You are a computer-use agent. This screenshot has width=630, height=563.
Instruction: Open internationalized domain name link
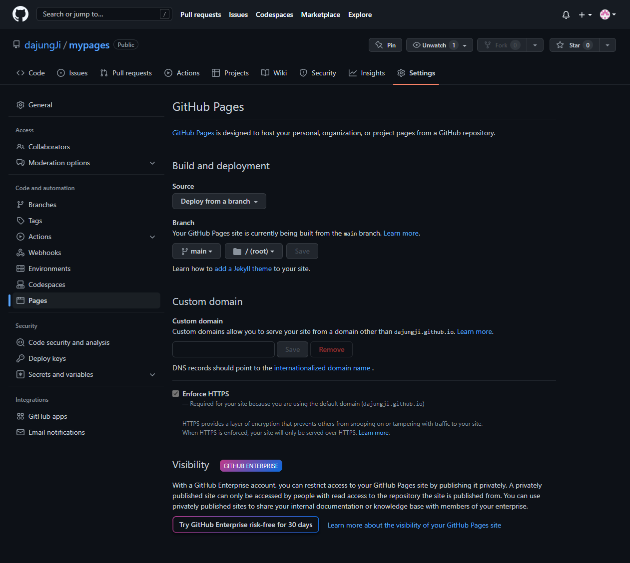[322, 368]
